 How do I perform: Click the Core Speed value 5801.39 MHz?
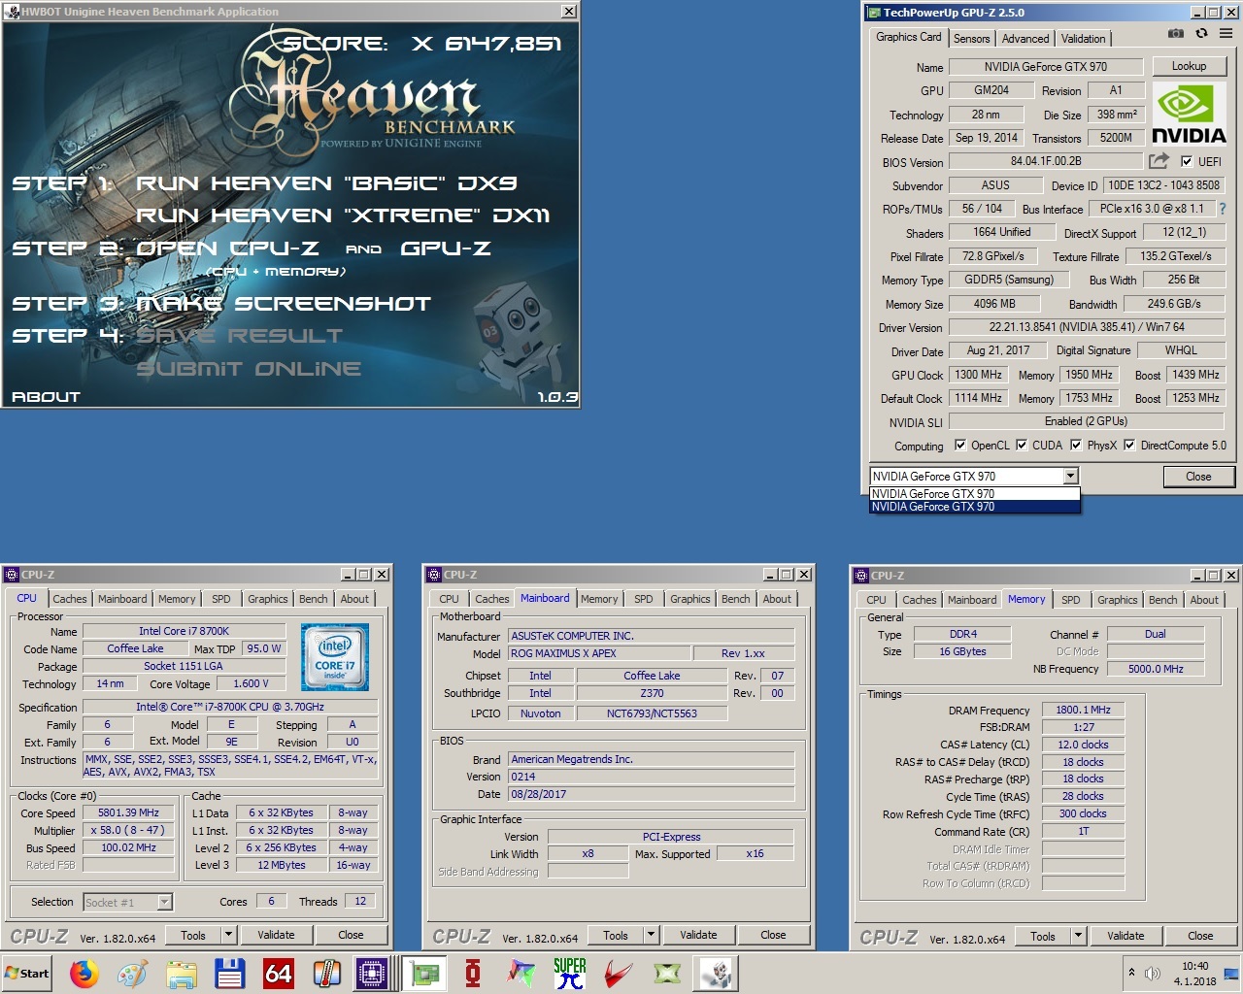128,812
